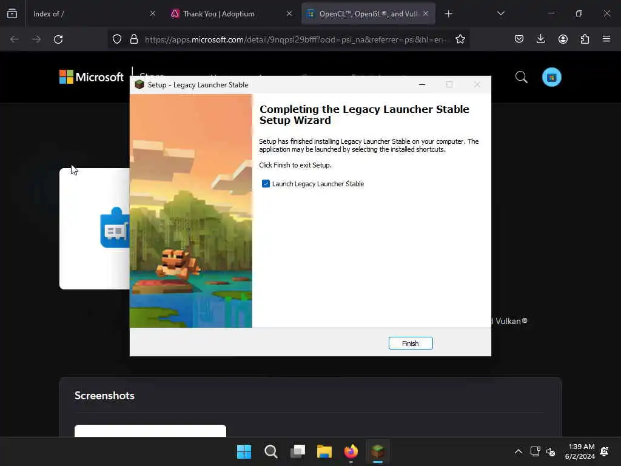Screen dimensions: 621x466
Task: Click the app icon thumbnail card
Action: (95, 229)
